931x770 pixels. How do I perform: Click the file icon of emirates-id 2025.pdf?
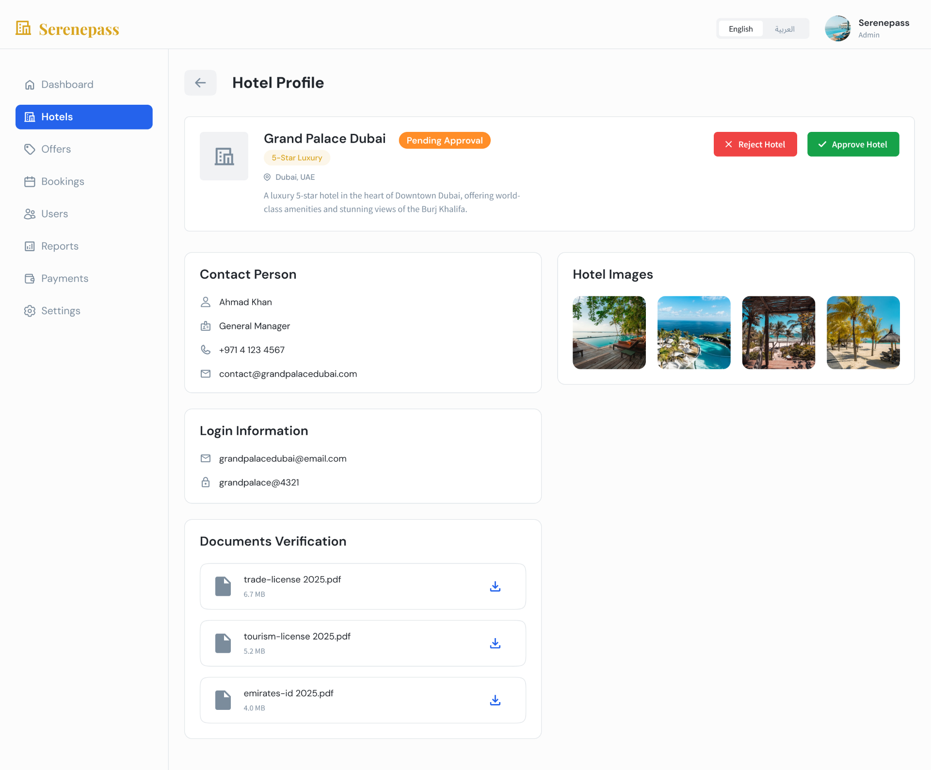223,700
